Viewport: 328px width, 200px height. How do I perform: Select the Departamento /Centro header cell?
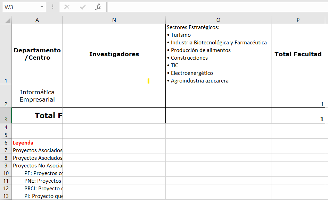point(37,54)
